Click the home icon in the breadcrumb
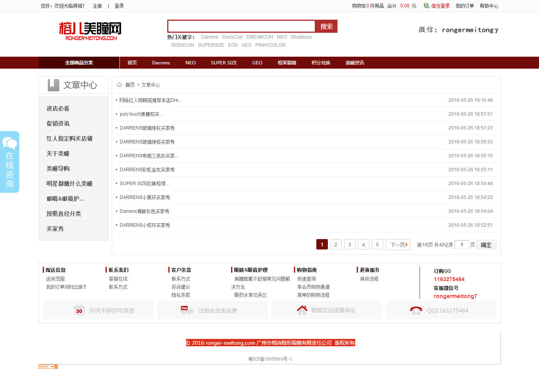The width and height of the screenshot is (539, 369). point(119,85)
